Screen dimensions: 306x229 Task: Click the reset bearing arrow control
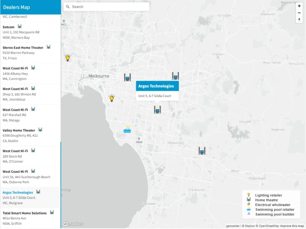299,20
